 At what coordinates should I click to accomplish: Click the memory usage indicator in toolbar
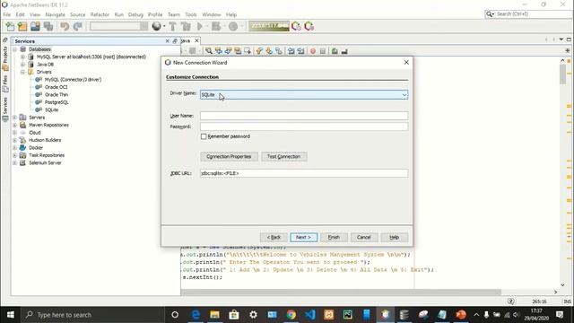(269, 26)
